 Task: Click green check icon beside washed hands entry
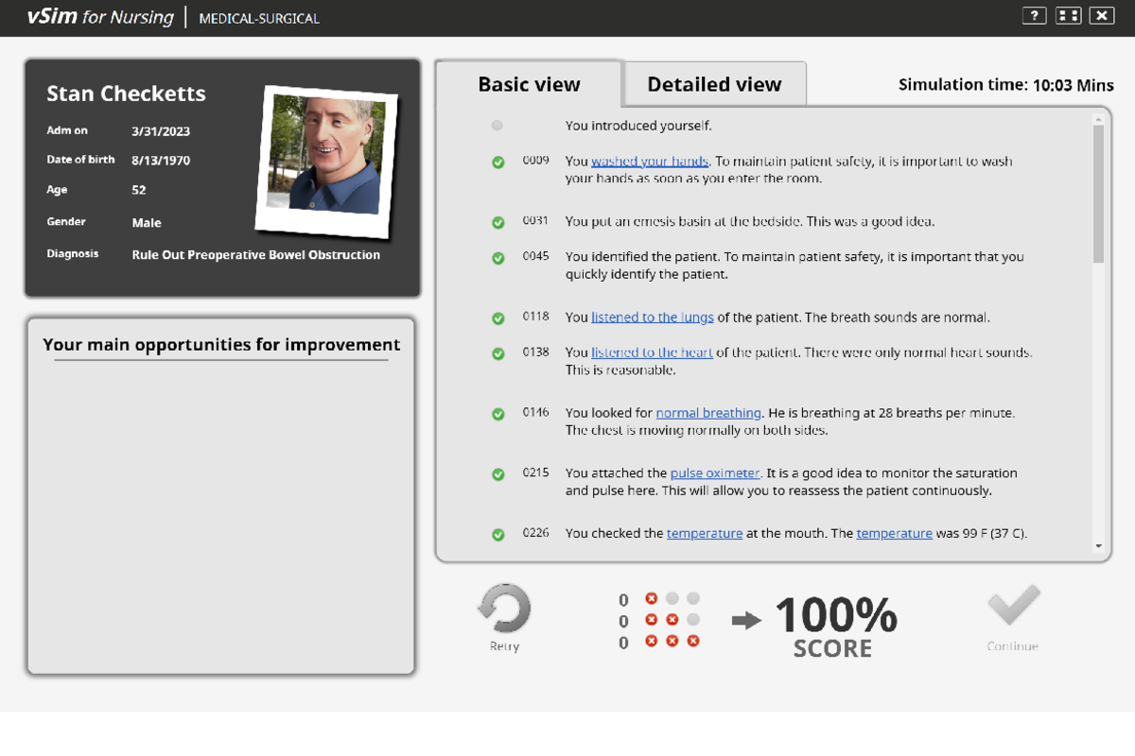coord(498,163)
